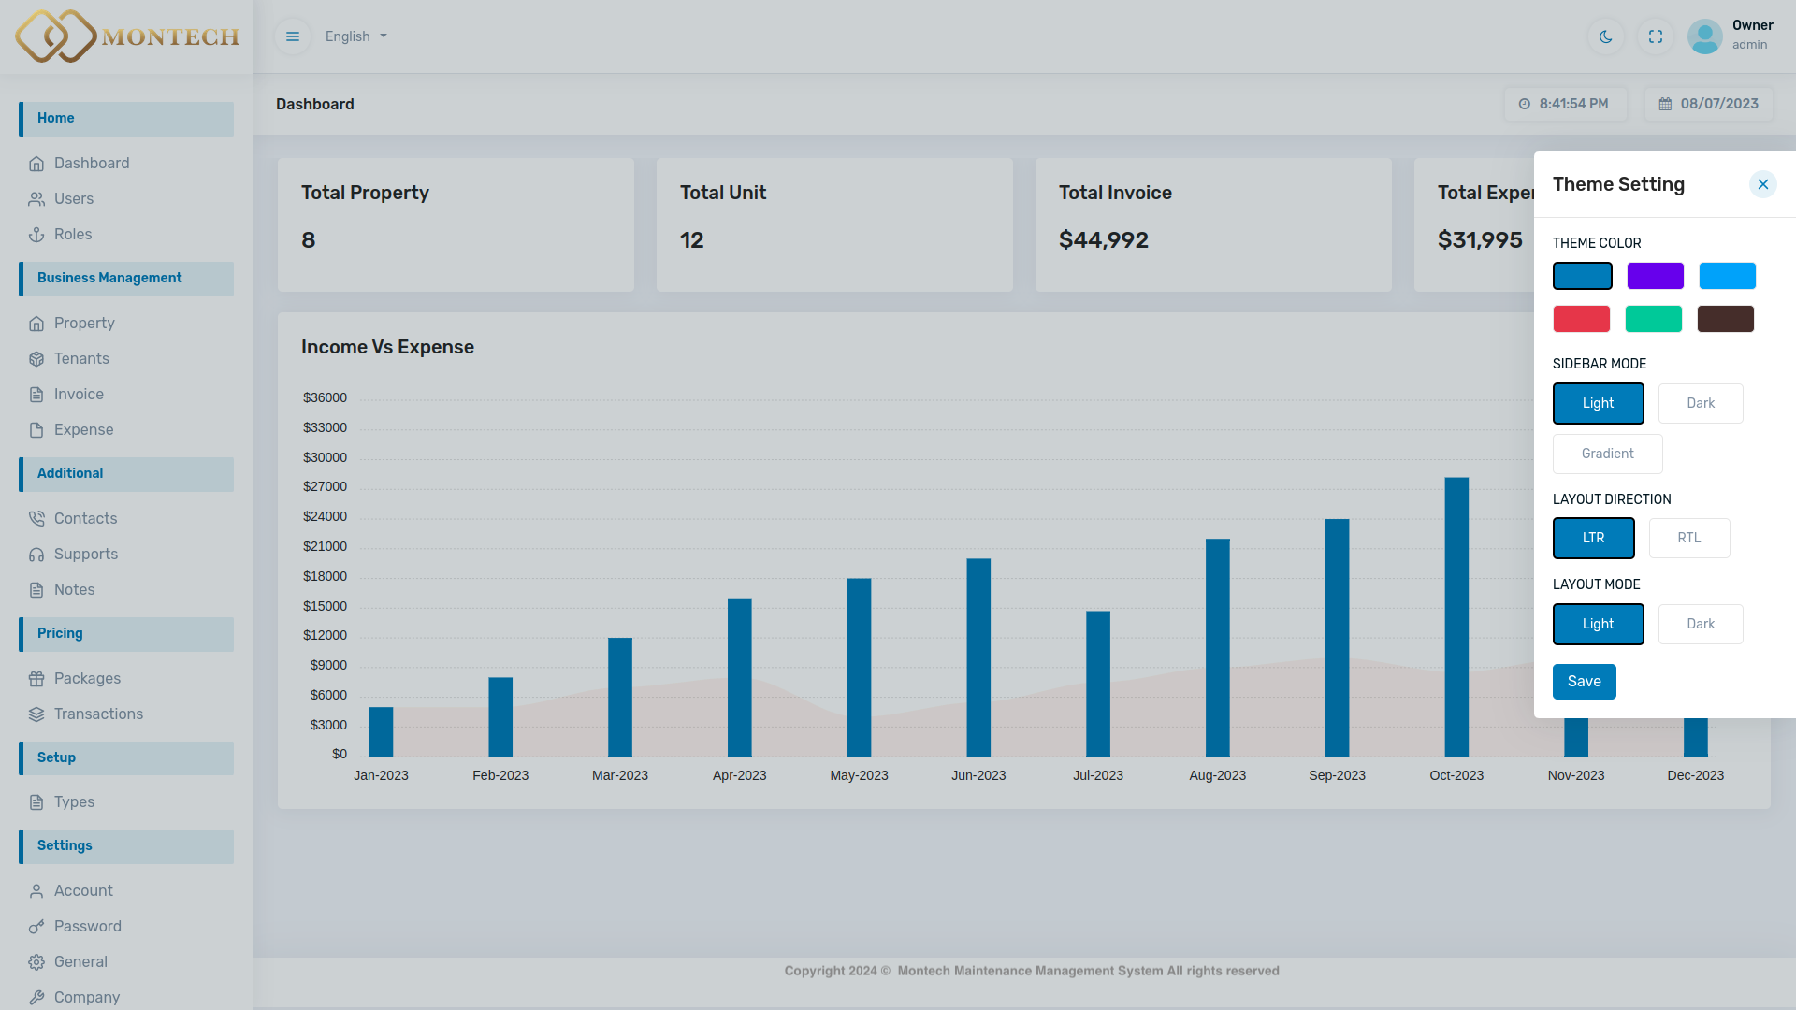Choose Gradient sidebar mode
This screenshot has width=1796, height=1010.
coord(1607,454)
